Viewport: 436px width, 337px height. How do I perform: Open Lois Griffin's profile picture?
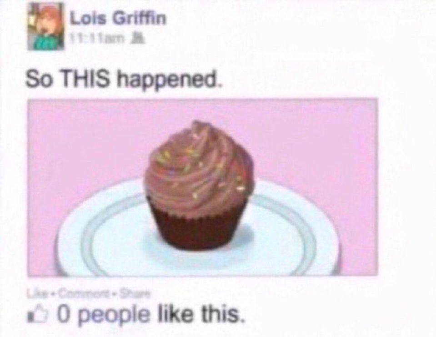click(45, 27)
